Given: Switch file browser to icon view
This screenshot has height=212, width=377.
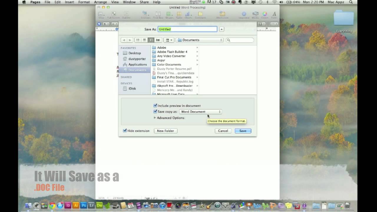Looking at the screenshot, I should click(x=138, y=40).
